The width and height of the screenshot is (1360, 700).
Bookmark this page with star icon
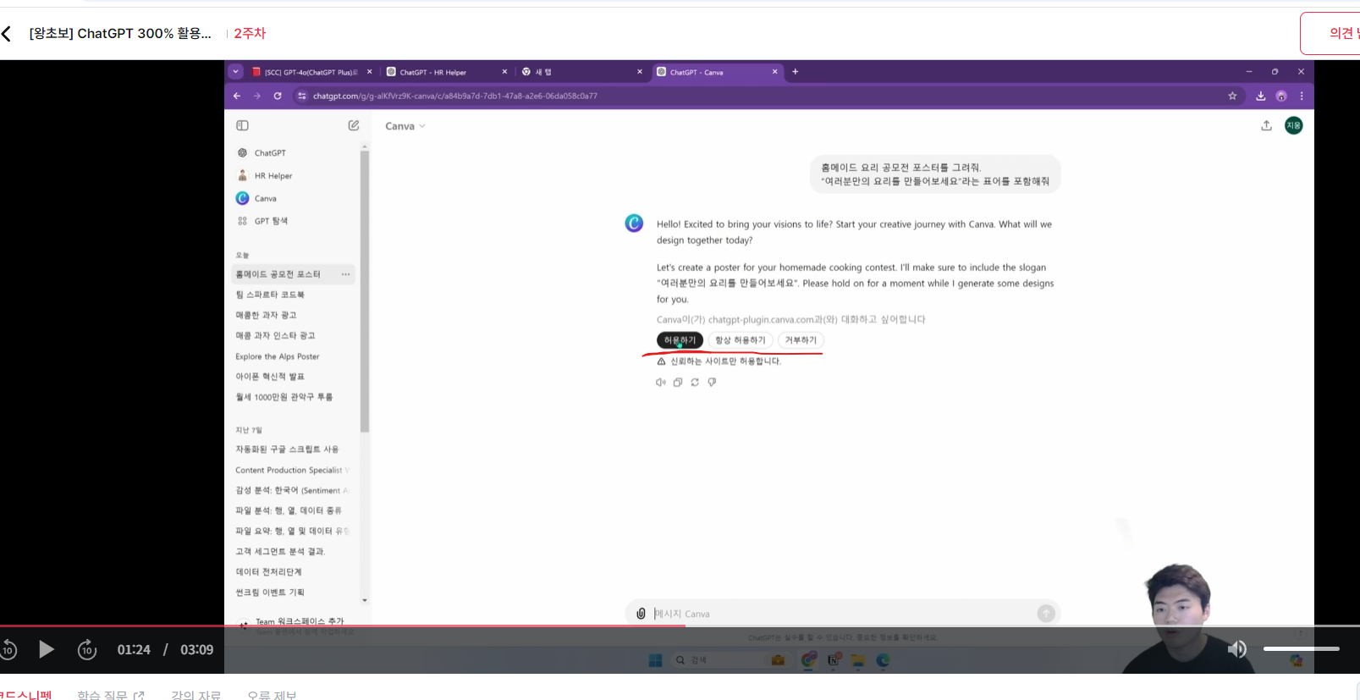pyautogui.click(x=1232, y=96)
